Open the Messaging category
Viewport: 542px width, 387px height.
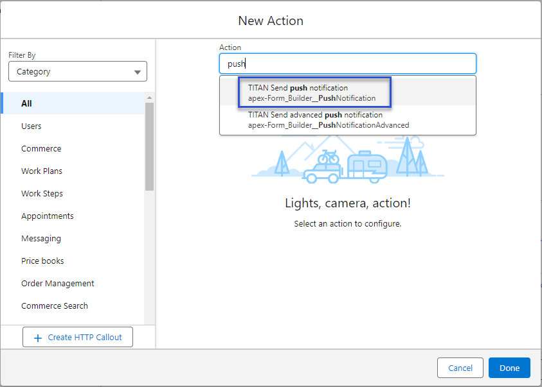(x=41, y=239)
